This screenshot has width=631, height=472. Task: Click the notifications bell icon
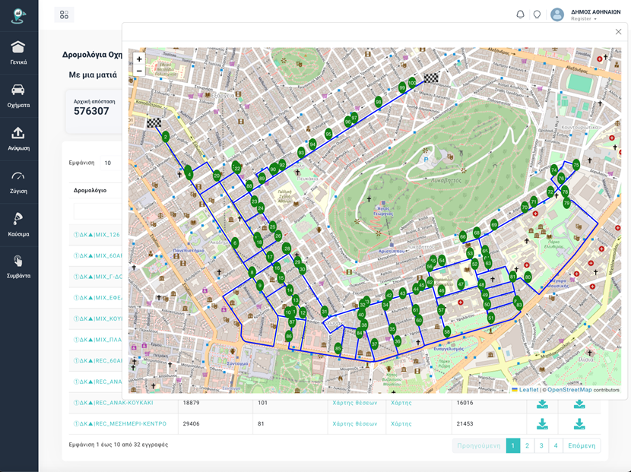(x=520, y=14)
